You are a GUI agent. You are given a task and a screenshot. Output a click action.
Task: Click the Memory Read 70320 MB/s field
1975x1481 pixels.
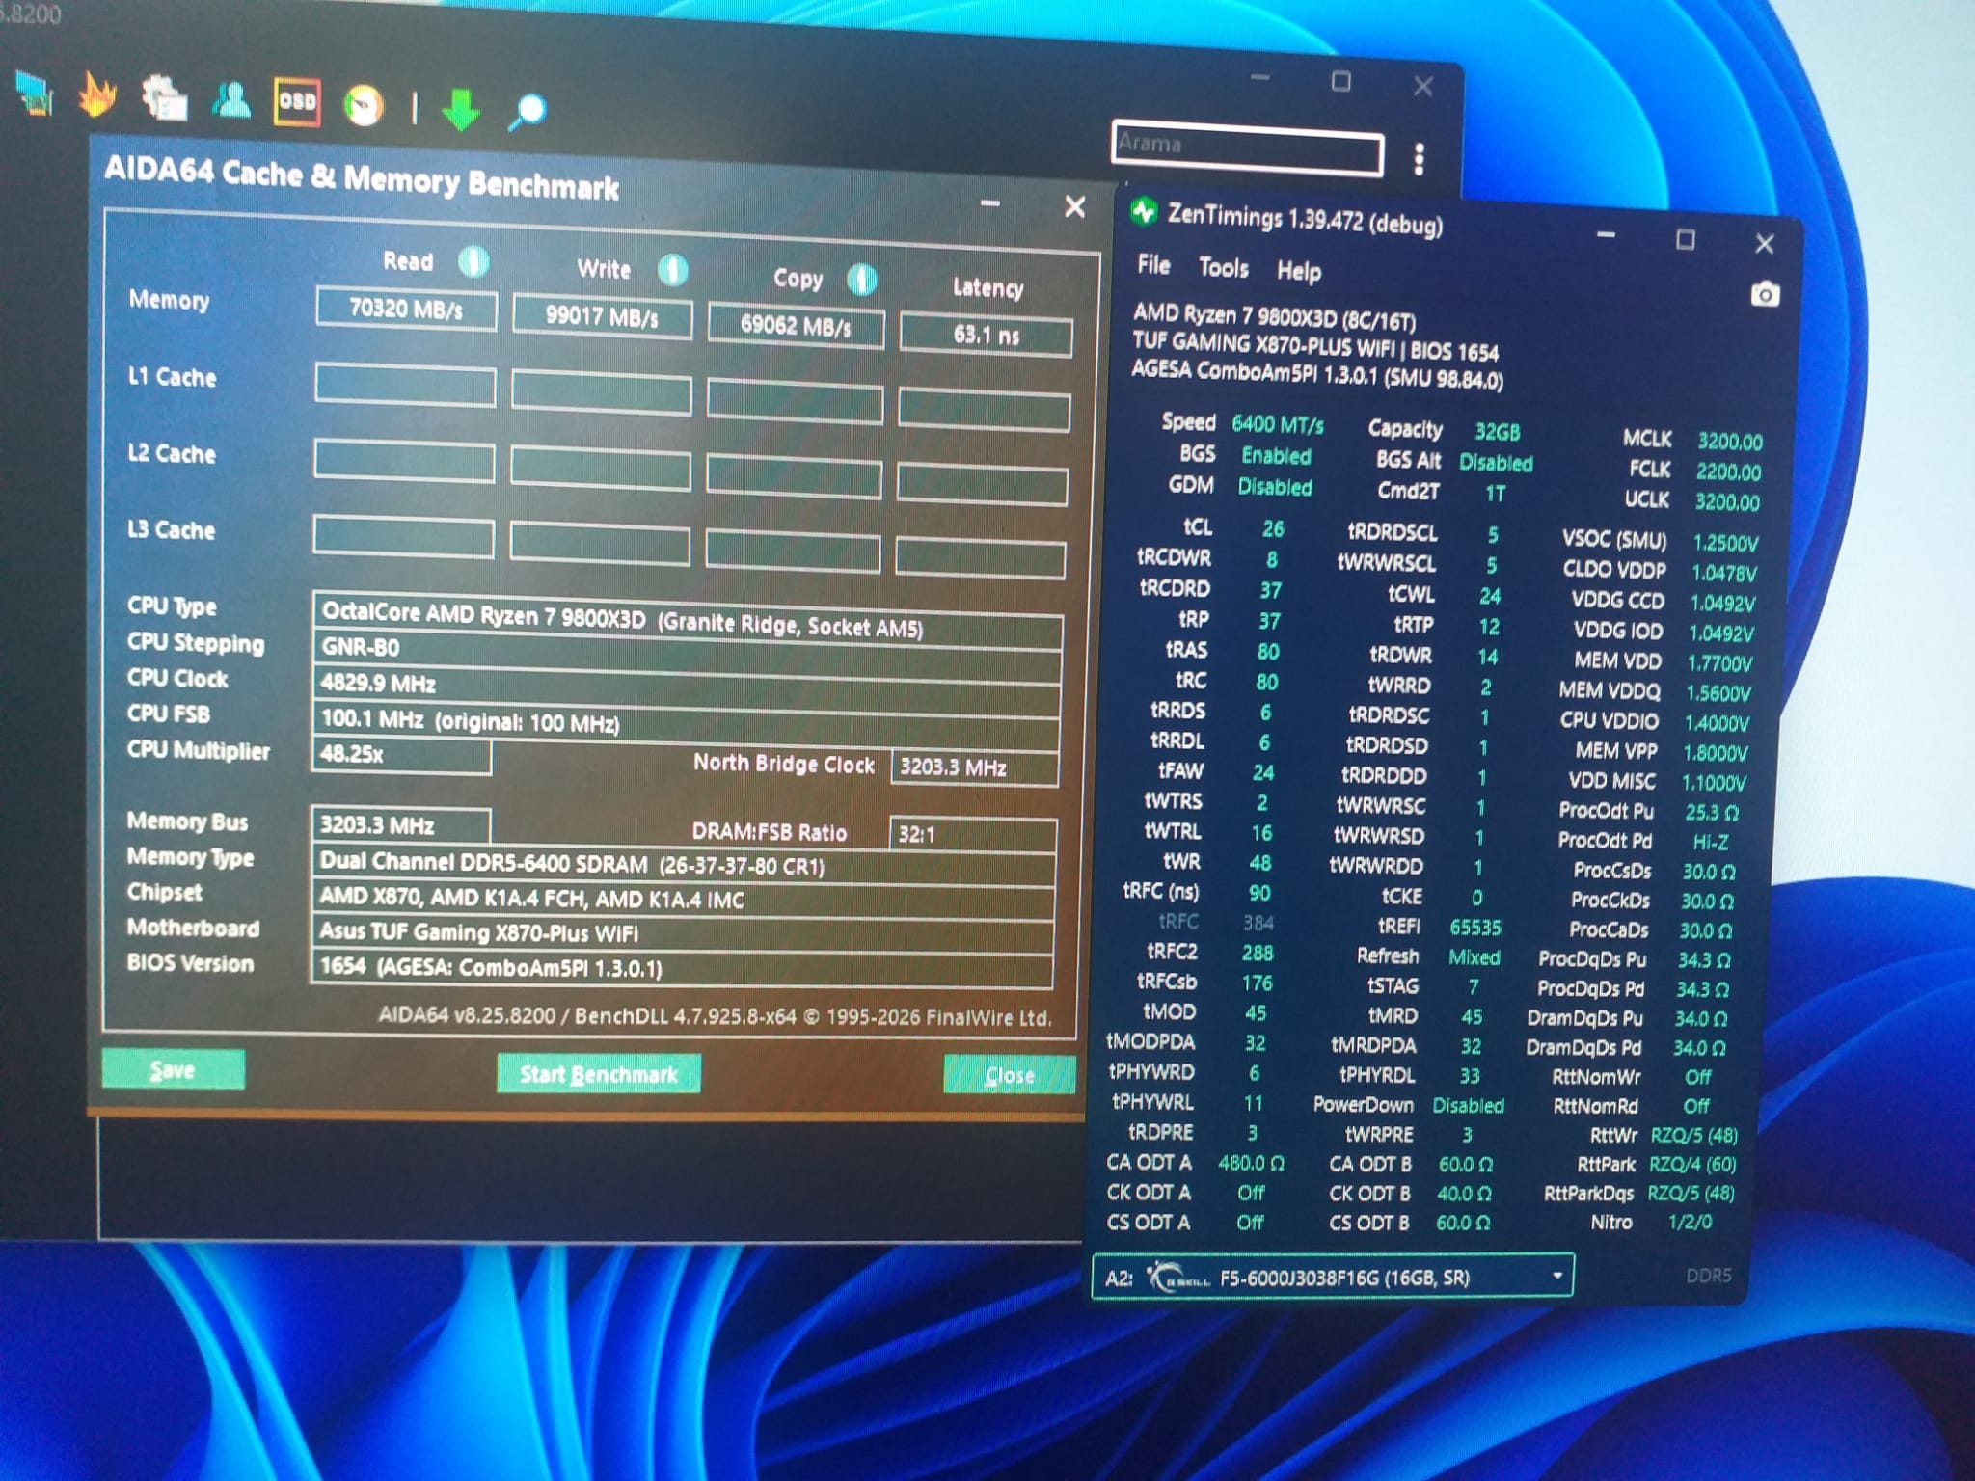pyautogui.click(x=406, y=310)
